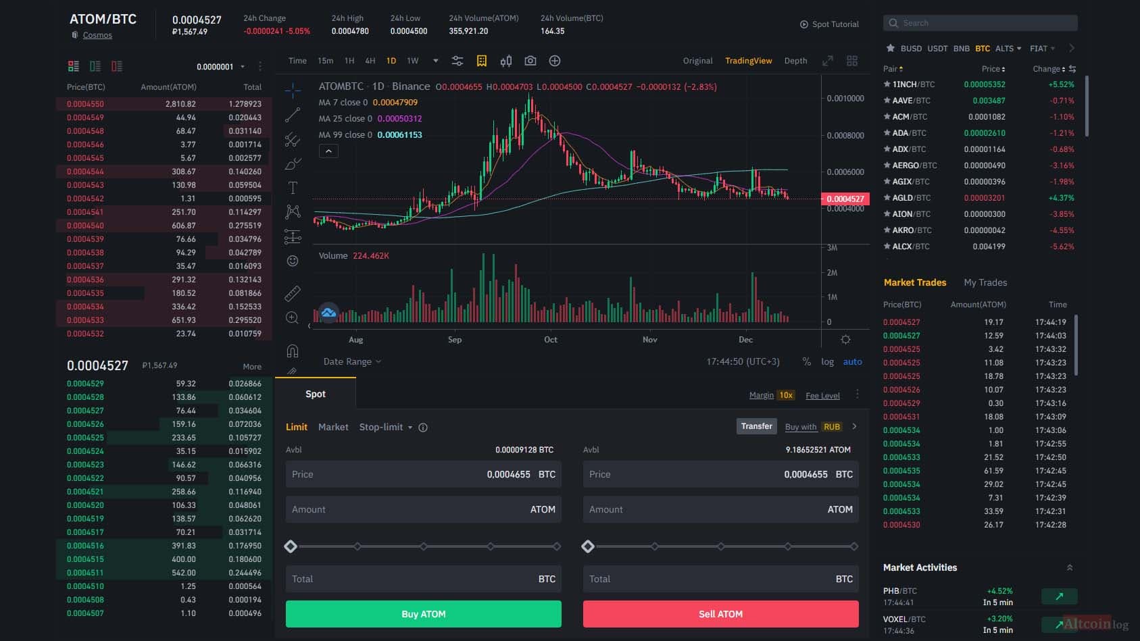Expand the ALTS markets dropdown

click(1008, 49)
